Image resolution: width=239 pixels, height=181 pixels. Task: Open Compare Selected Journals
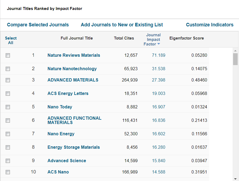click(38, 25)
